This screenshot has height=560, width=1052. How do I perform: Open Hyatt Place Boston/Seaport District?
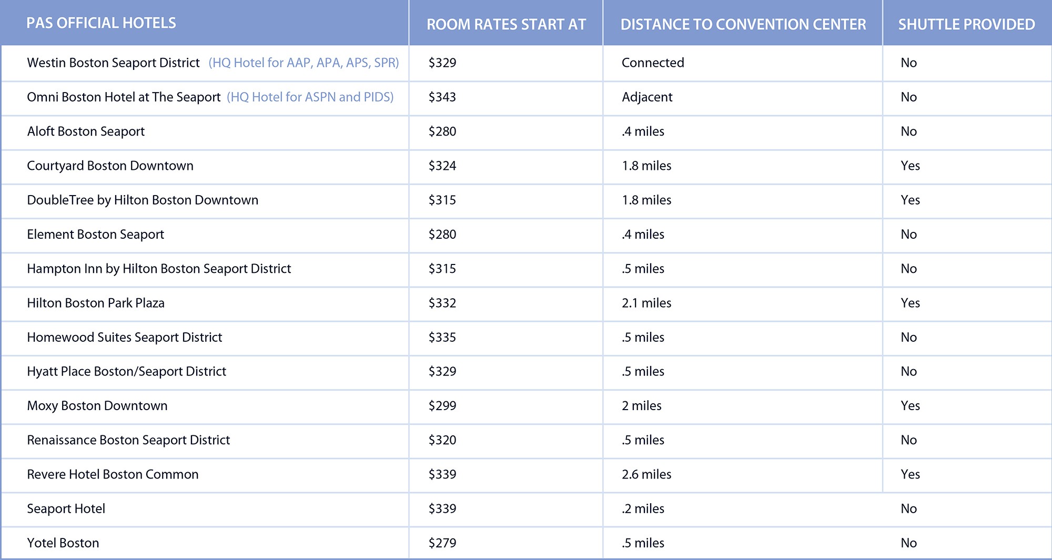pyautogui.click(x=126, y=372)
